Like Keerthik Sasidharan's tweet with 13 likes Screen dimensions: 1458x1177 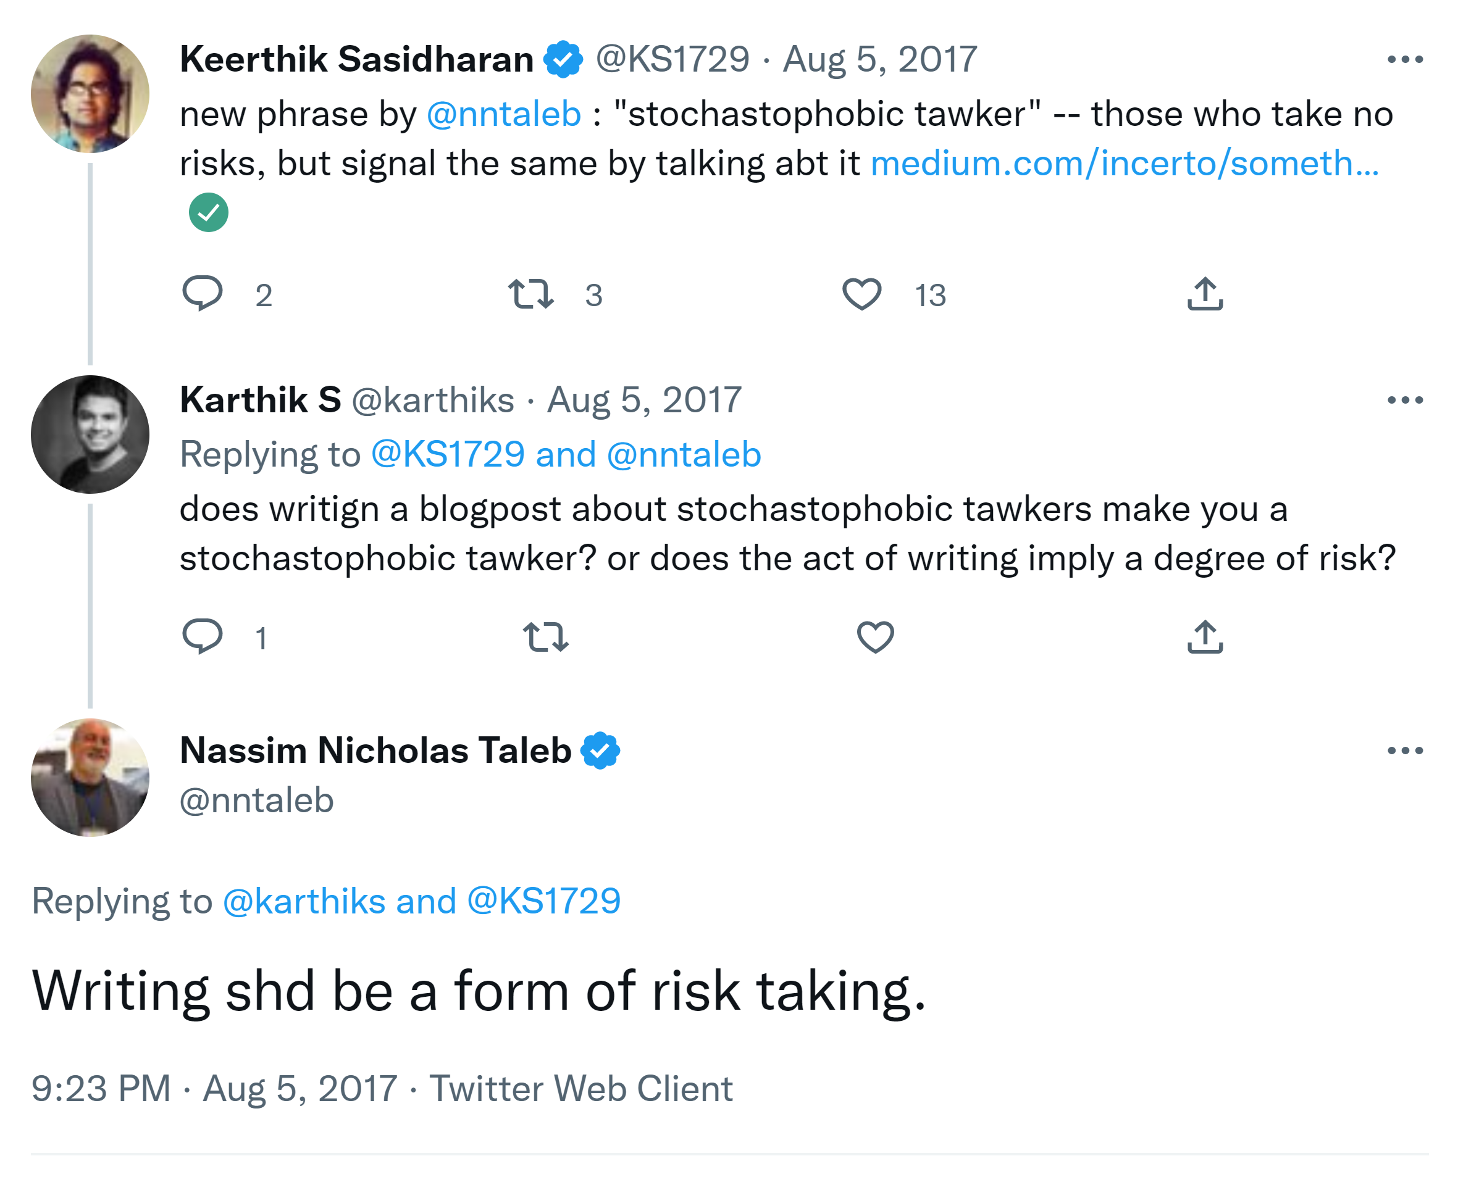[x=861, y=294]
